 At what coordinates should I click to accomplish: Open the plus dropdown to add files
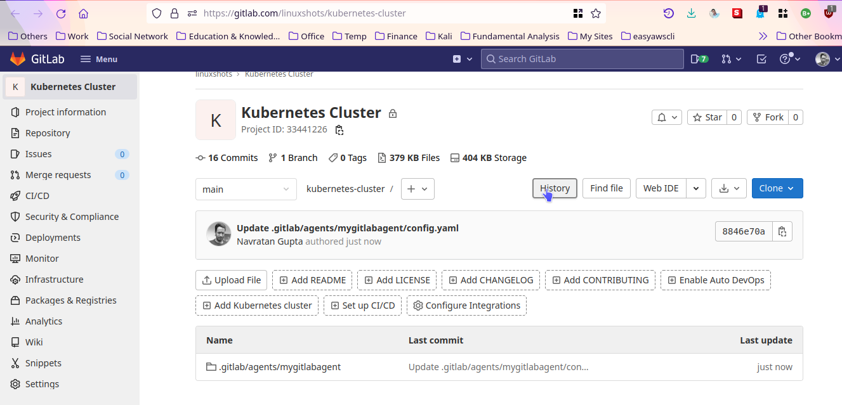[418, 188]
